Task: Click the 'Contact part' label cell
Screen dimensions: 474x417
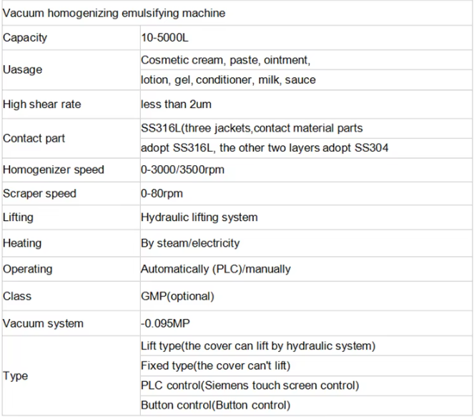Action: pos(33,138)
